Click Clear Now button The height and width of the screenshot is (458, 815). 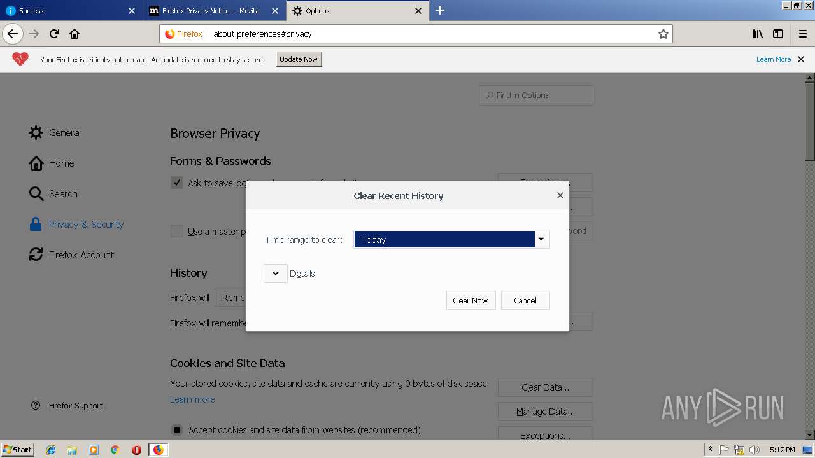[471, 300]
